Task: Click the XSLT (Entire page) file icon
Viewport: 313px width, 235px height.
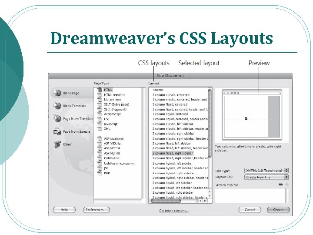Action: (100, 104)
